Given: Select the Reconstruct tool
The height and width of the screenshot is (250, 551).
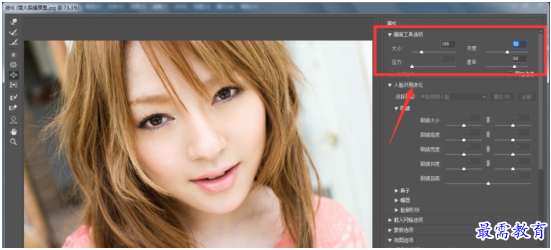Looking at the screenshot, I should 14,33.
